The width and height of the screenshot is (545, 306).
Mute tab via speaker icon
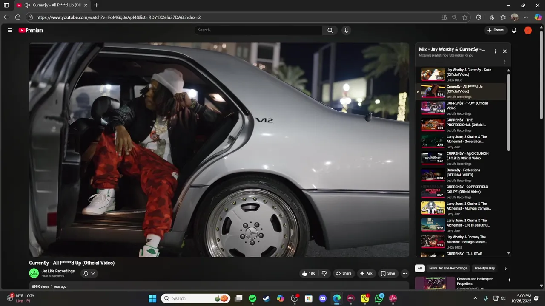point(27,5)
